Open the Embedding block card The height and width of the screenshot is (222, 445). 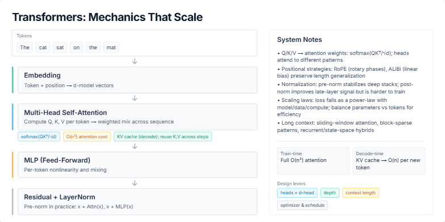137,80
